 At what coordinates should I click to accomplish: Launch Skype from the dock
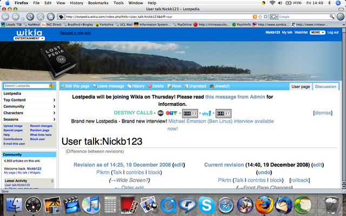[x=207, y=205]
